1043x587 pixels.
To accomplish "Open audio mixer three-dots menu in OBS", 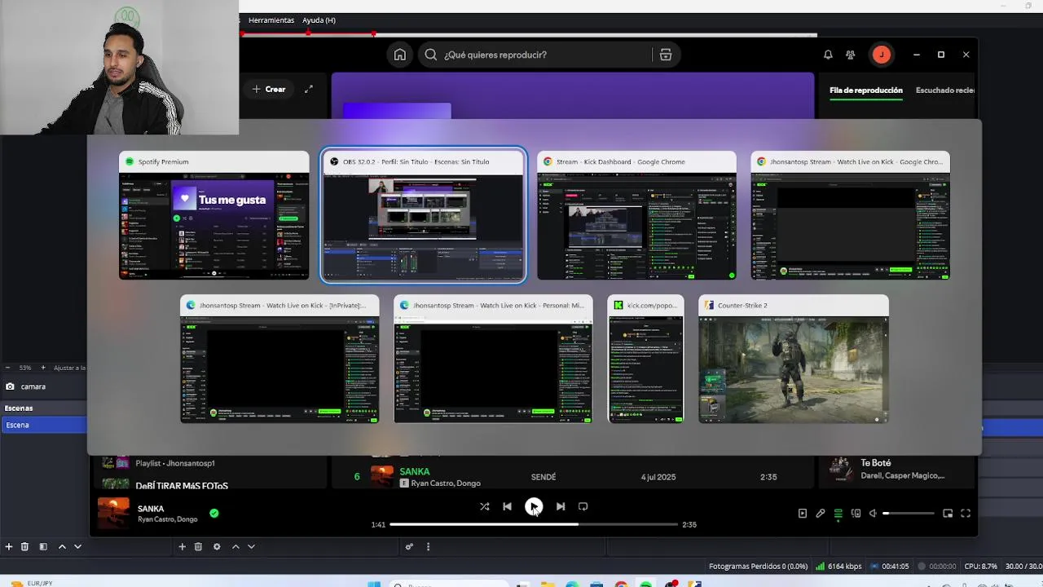I will [x=428, y=546].
